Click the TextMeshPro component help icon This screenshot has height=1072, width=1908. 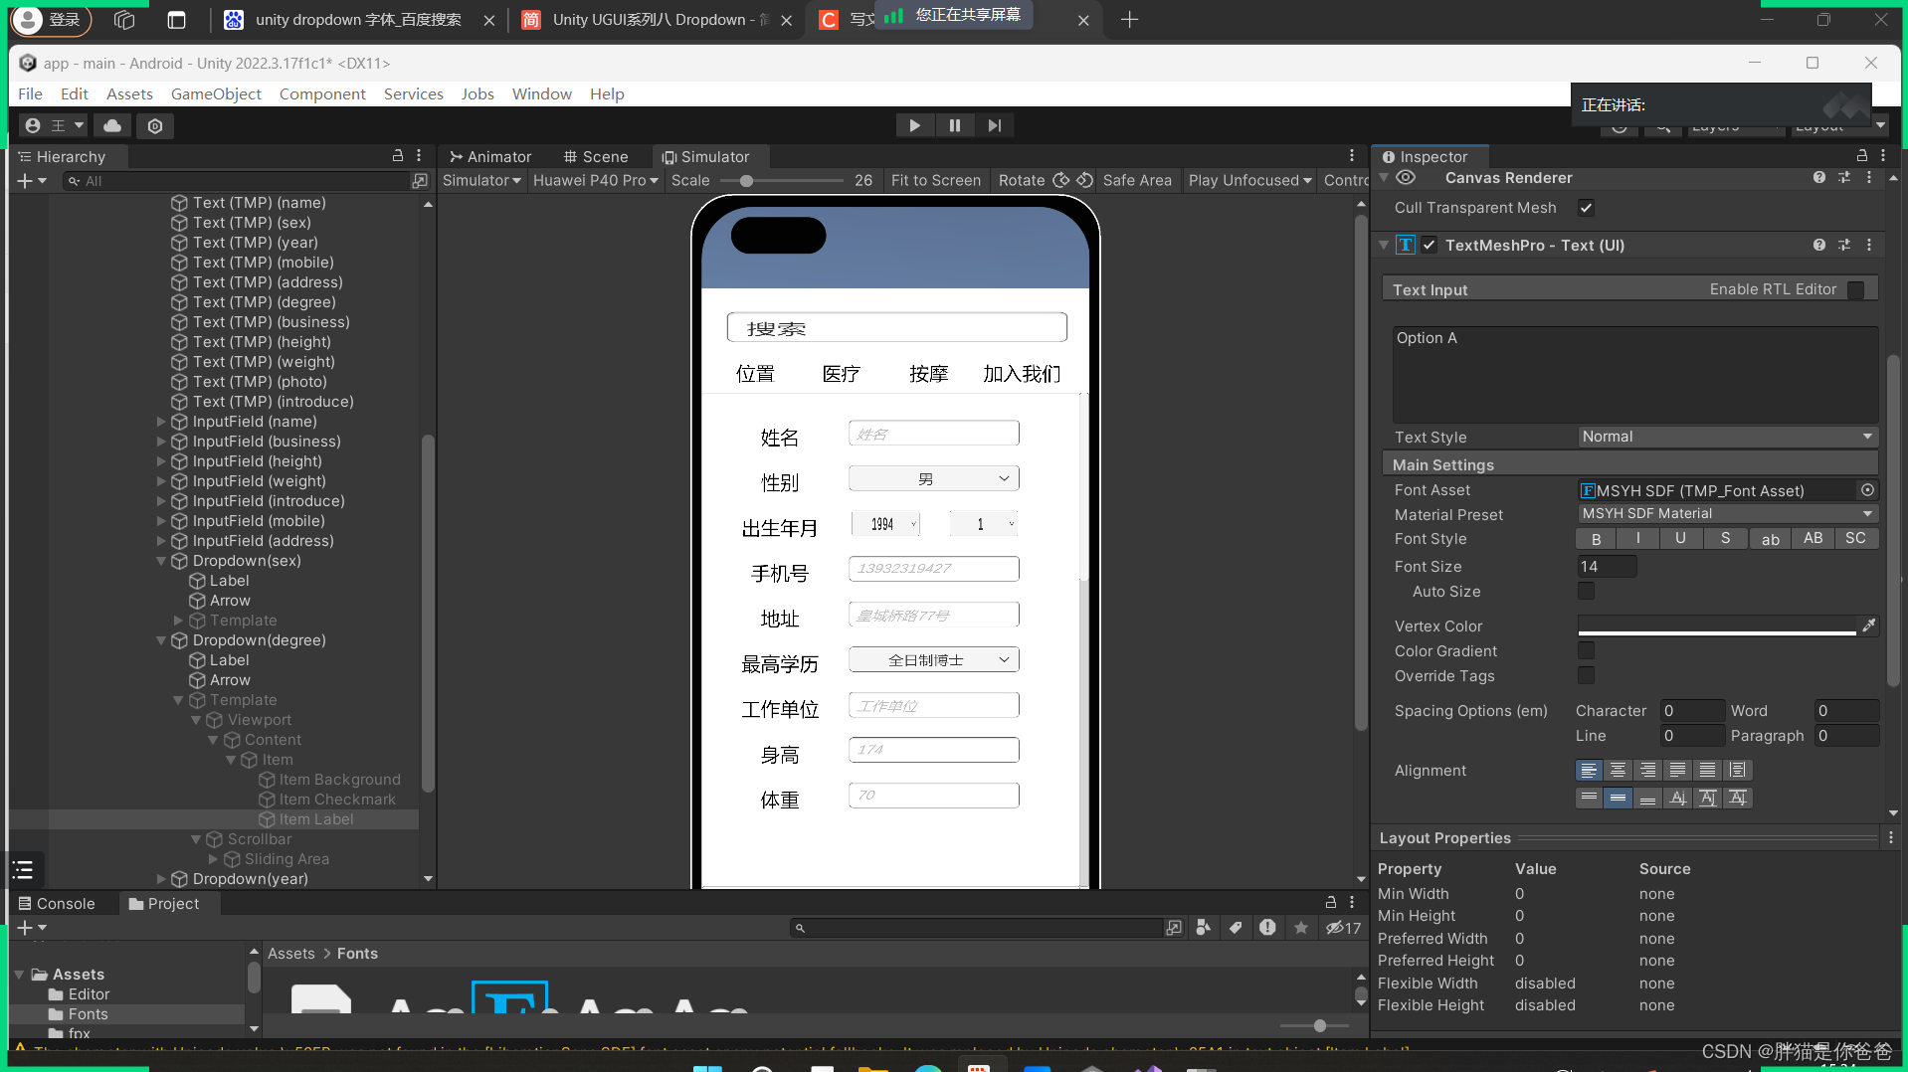(1818, 245)
